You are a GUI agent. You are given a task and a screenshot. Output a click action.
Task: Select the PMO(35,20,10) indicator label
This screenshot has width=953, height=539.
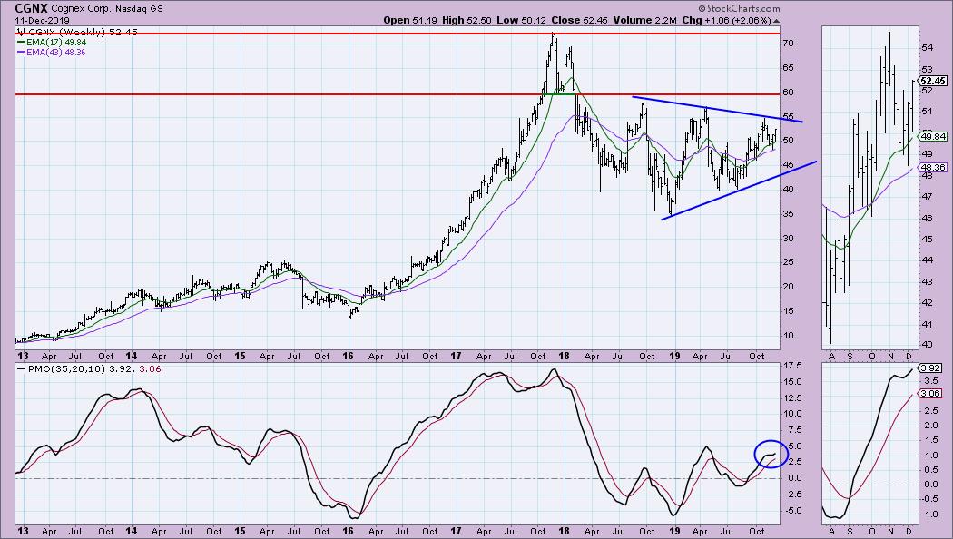click(x=67, y=368)
